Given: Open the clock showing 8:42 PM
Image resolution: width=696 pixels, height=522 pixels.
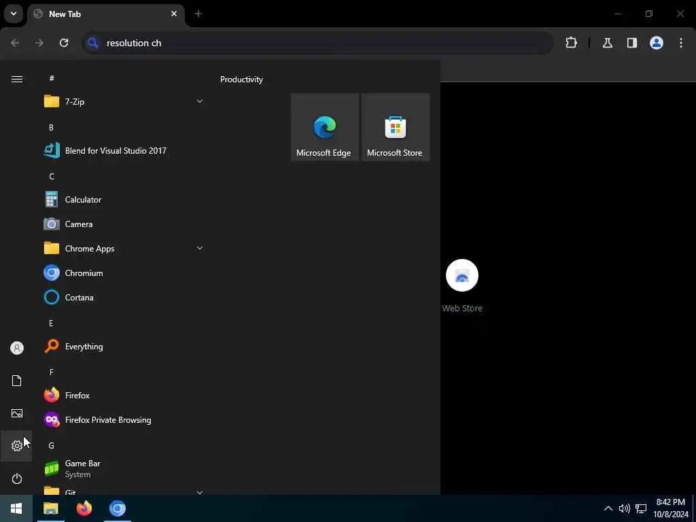Looking at the screenshot, I should (x=670, y=508).
